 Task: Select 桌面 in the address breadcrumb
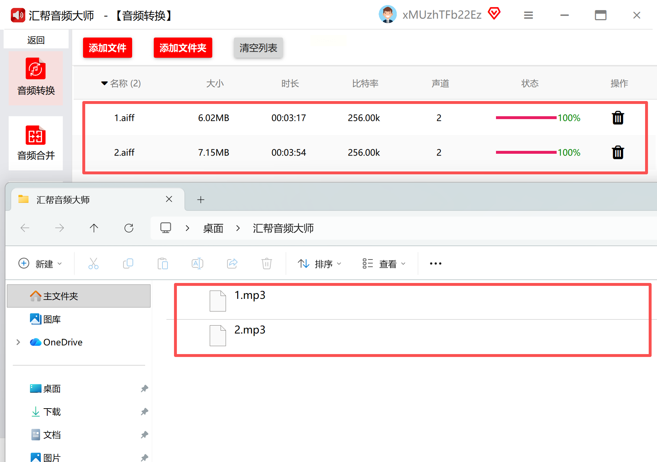pos(213,228)
